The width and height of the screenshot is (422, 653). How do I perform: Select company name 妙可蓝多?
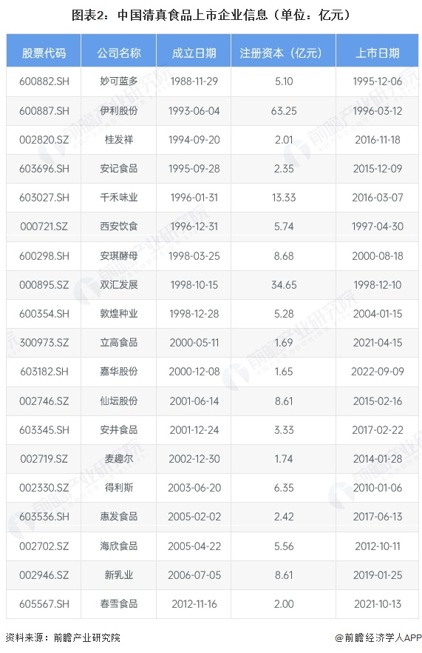coord(118,81)
